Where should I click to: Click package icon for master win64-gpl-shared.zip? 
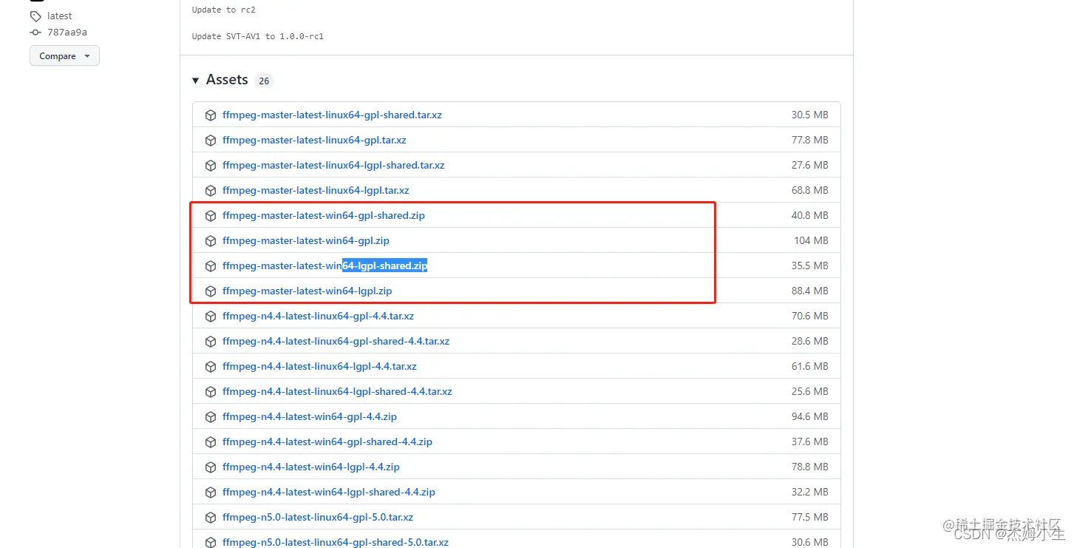[x=211, y=216]
